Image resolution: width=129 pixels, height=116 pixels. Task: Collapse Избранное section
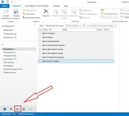(2, 26)
